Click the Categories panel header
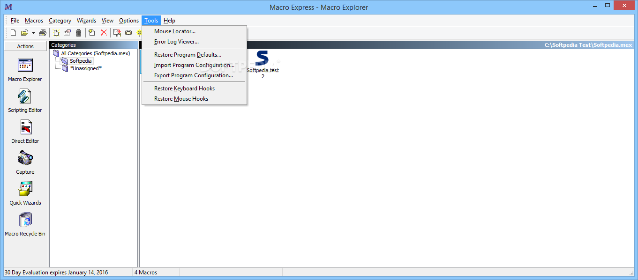 point(93,45)
